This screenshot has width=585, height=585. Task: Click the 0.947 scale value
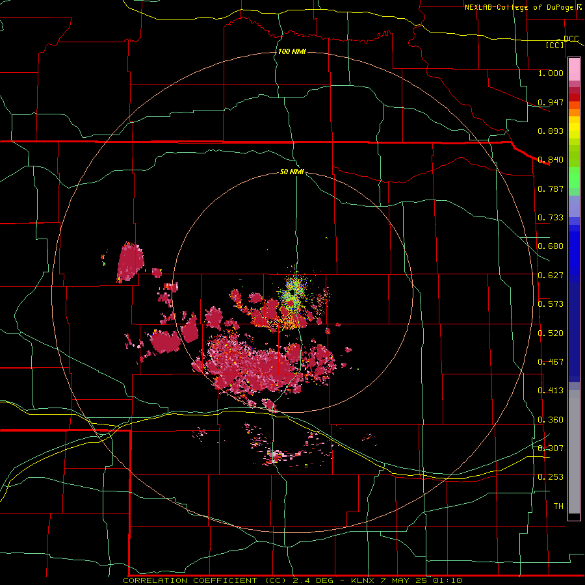[551, 102]
